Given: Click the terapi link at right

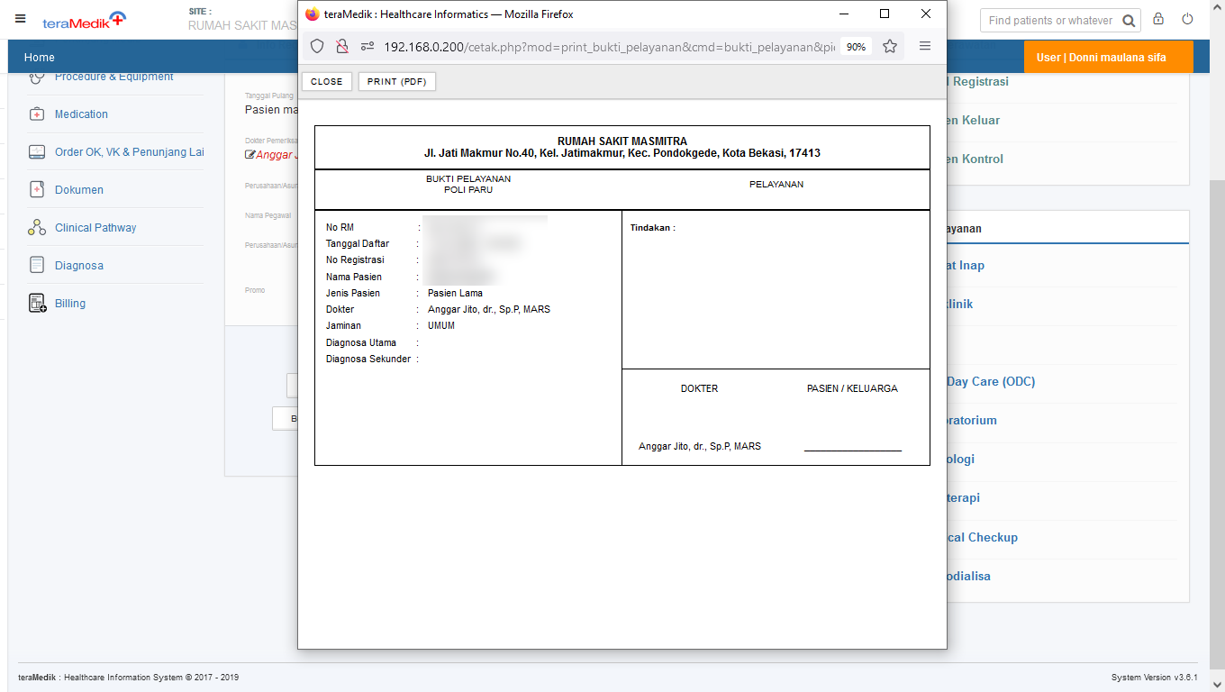Looking at the screenshot, I should coord(964,497).
